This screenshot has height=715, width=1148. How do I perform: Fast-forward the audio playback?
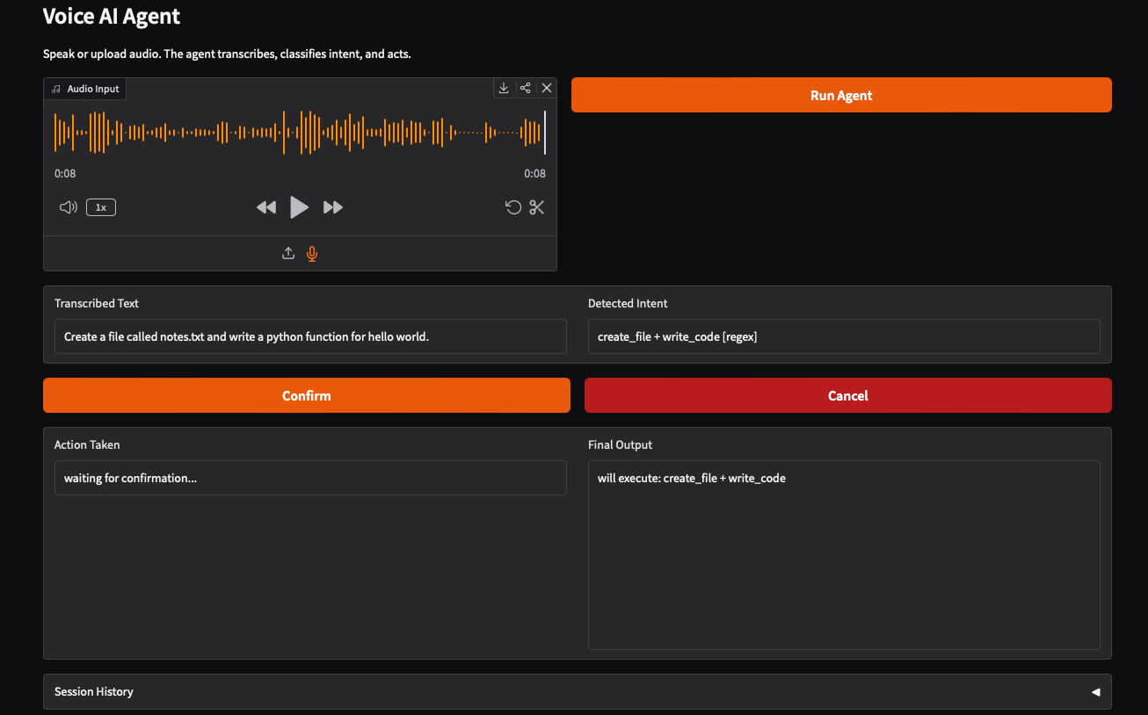click(333, 207)
